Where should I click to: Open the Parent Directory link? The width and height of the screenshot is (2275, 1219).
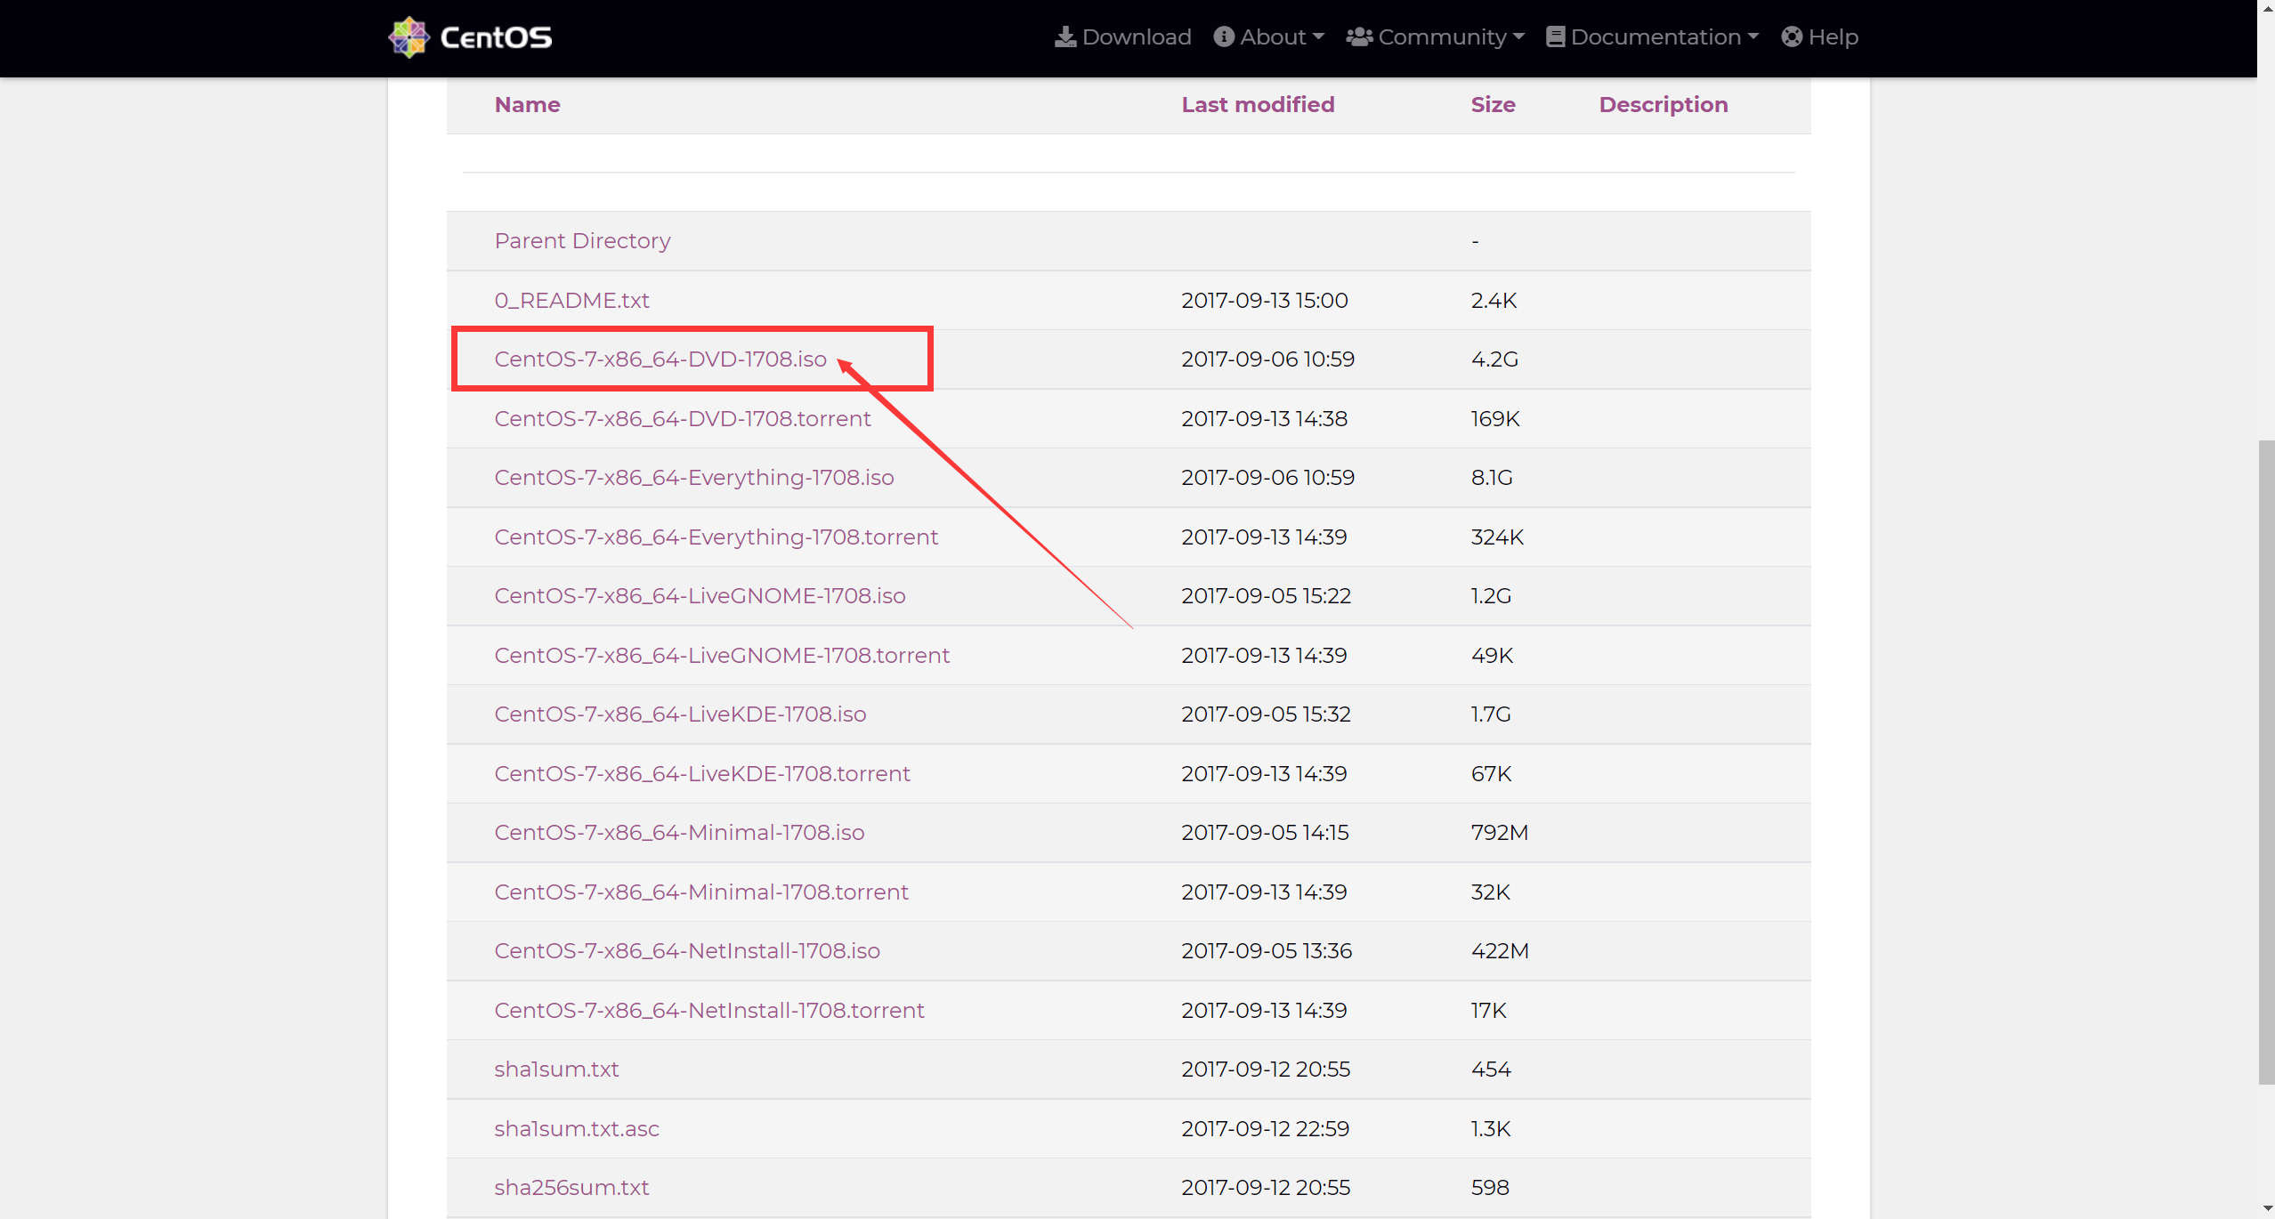[x=582, y=241]
